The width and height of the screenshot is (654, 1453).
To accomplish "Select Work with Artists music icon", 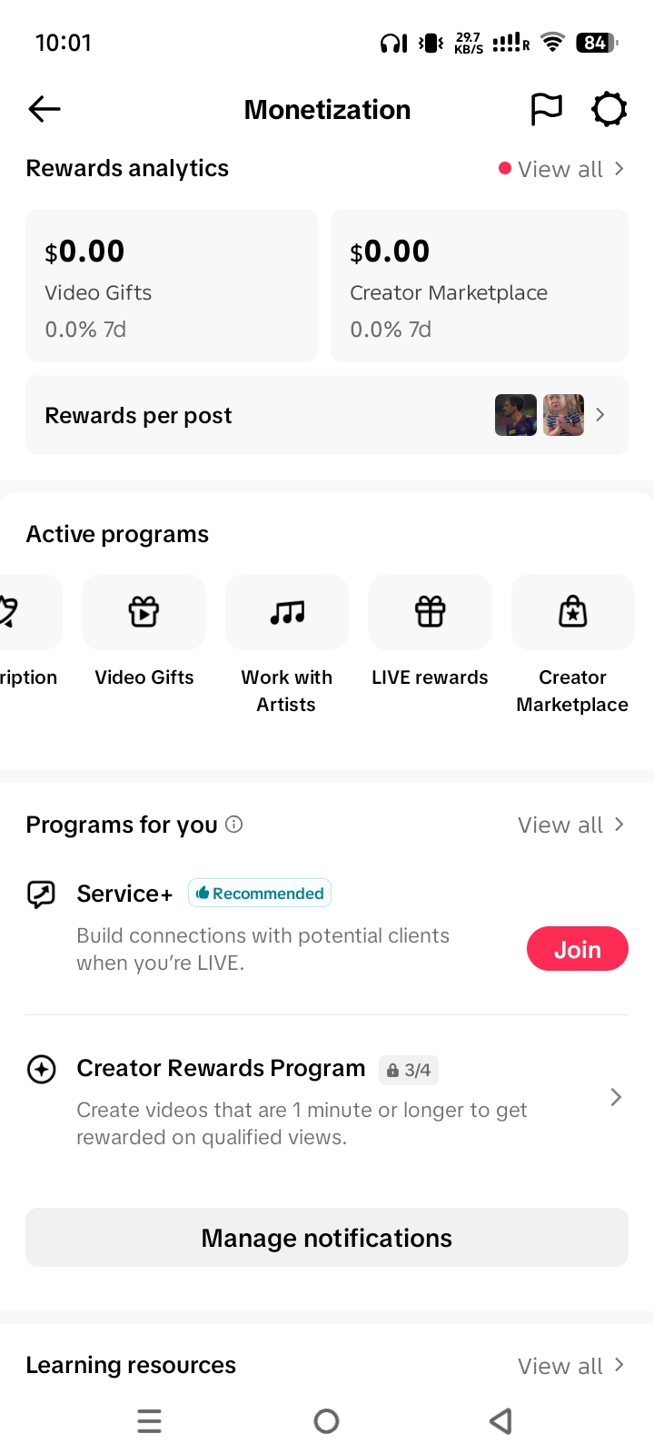I will (287, 612).
